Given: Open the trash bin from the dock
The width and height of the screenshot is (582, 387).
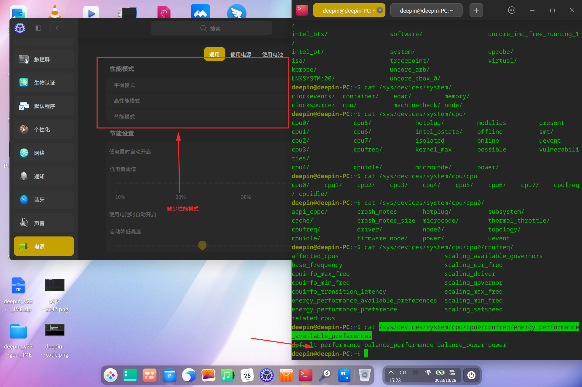Looking at the screenshot, I should (365, 375).
